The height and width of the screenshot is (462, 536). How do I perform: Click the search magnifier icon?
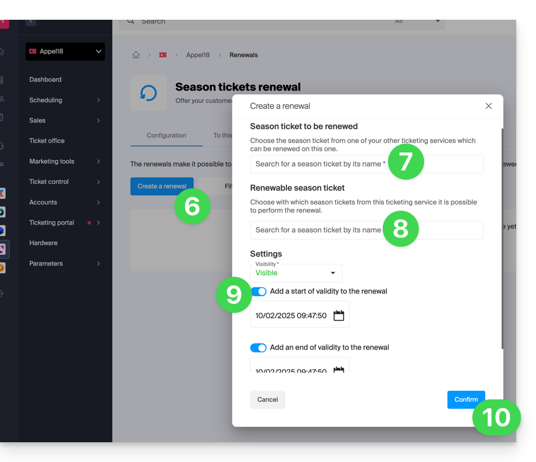click(x=131, y=21)
